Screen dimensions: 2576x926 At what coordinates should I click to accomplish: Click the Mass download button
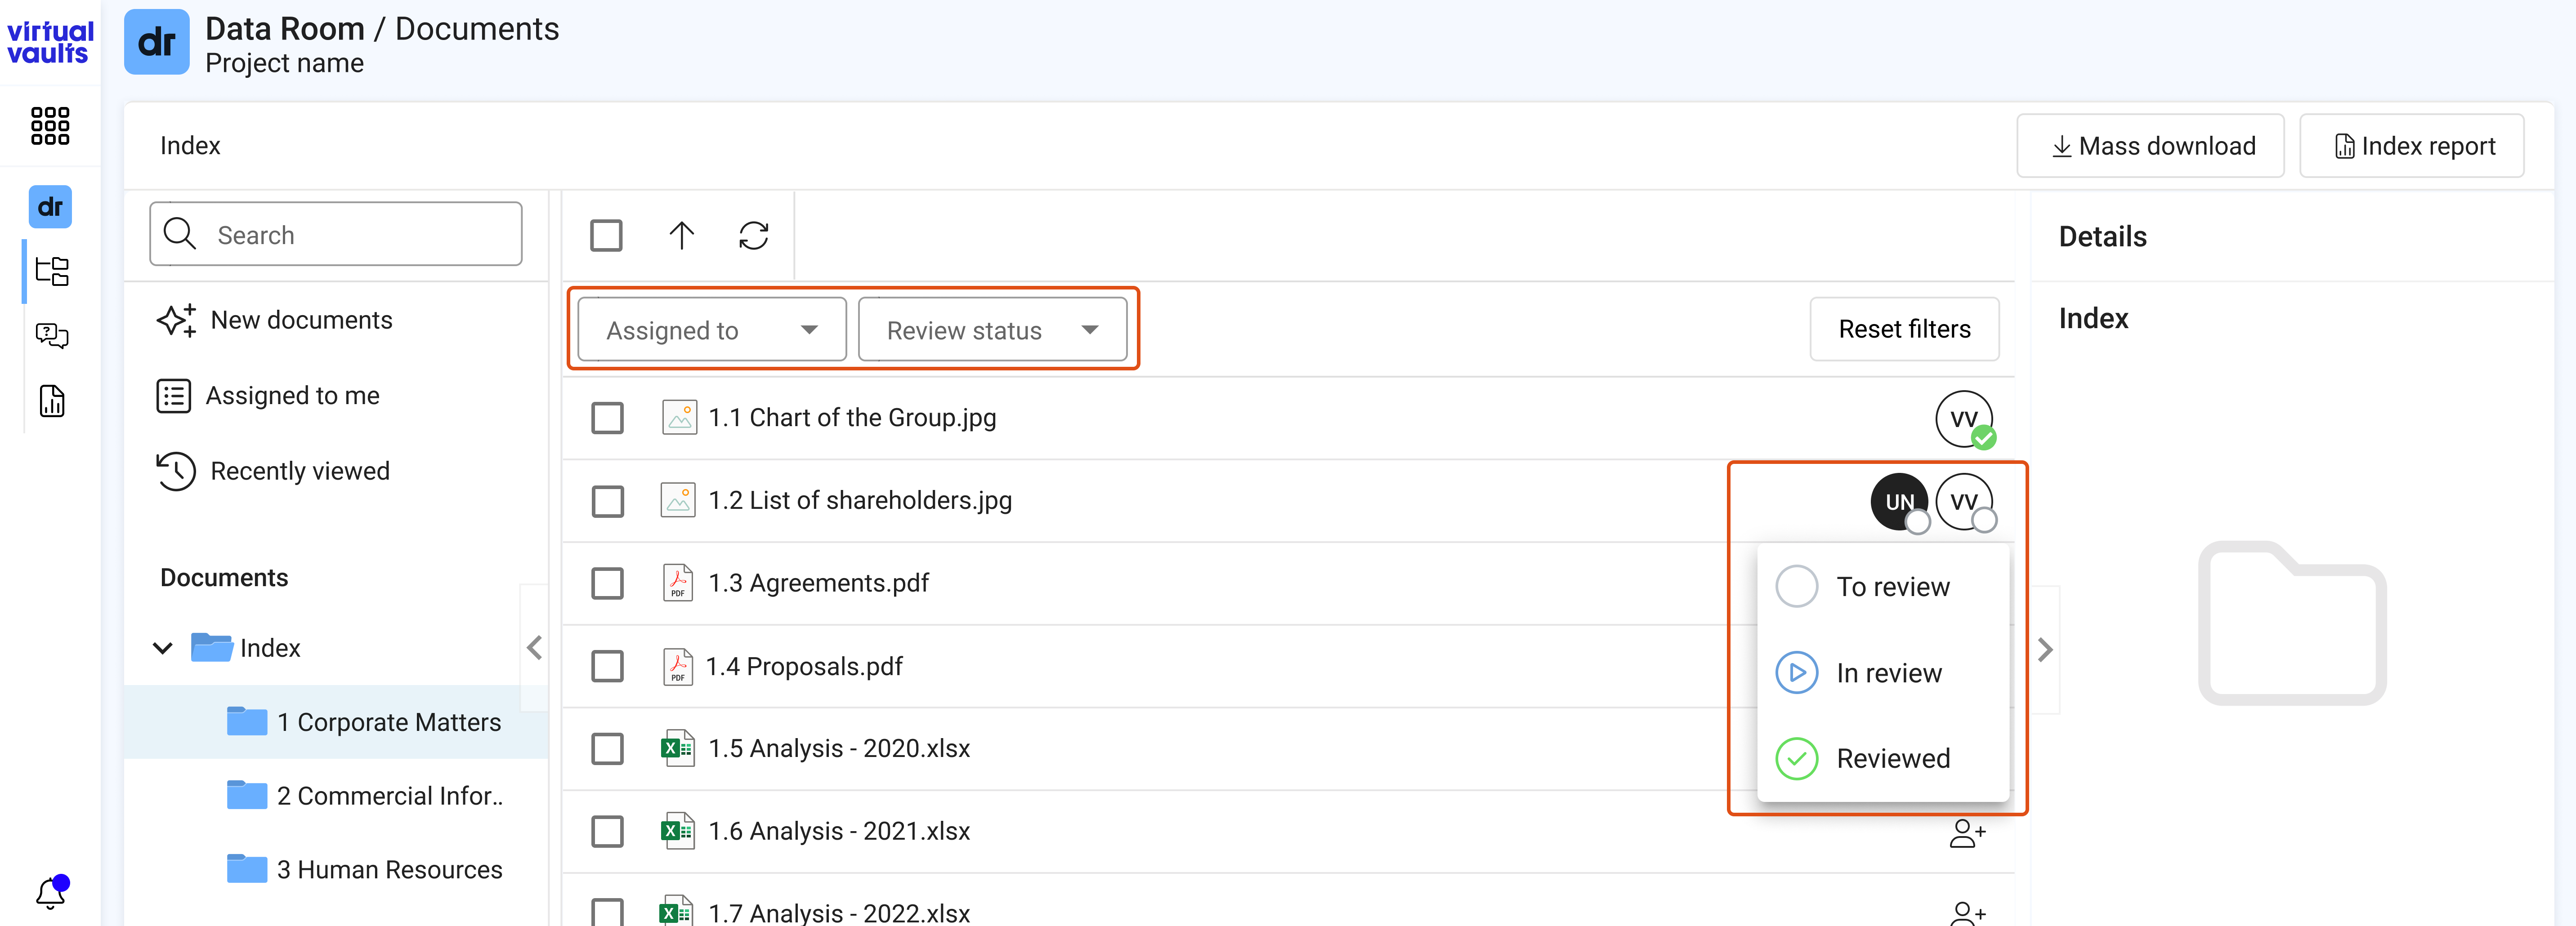2150,146
